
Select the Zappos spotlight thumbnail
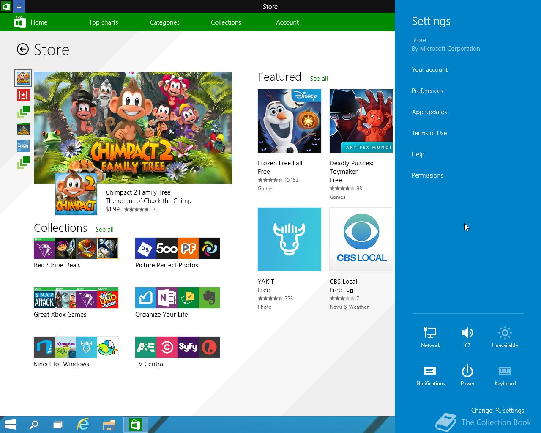click(x=23, y=146)
